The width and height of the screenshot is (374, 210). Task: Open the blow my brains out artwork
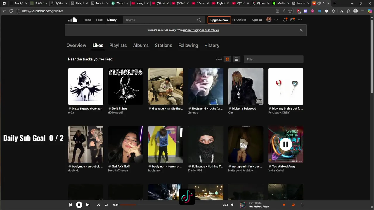pos(286,86)
